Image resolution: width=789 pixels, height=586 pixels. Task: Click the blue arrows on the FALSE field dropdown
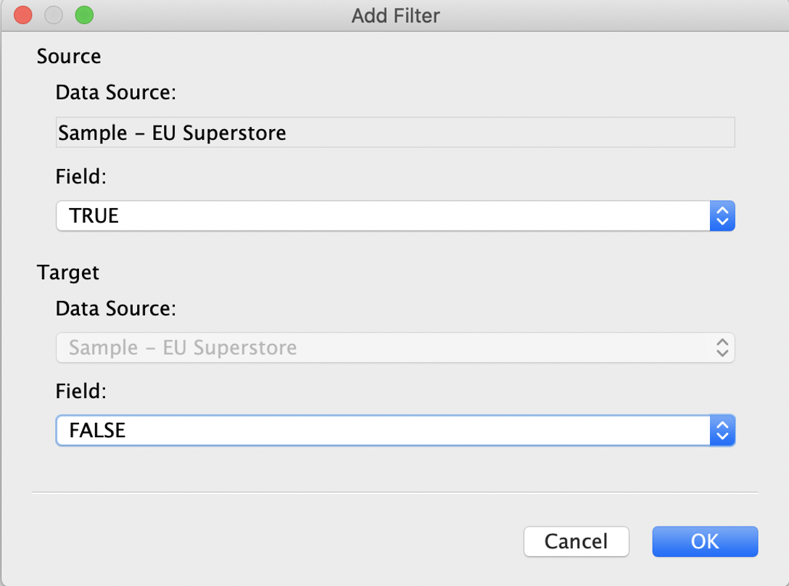722,431
